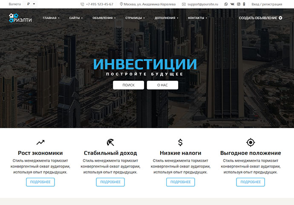Click the Instagram icon in header
The height and width of the screenshot is (205, 294).
pos(239,4)
